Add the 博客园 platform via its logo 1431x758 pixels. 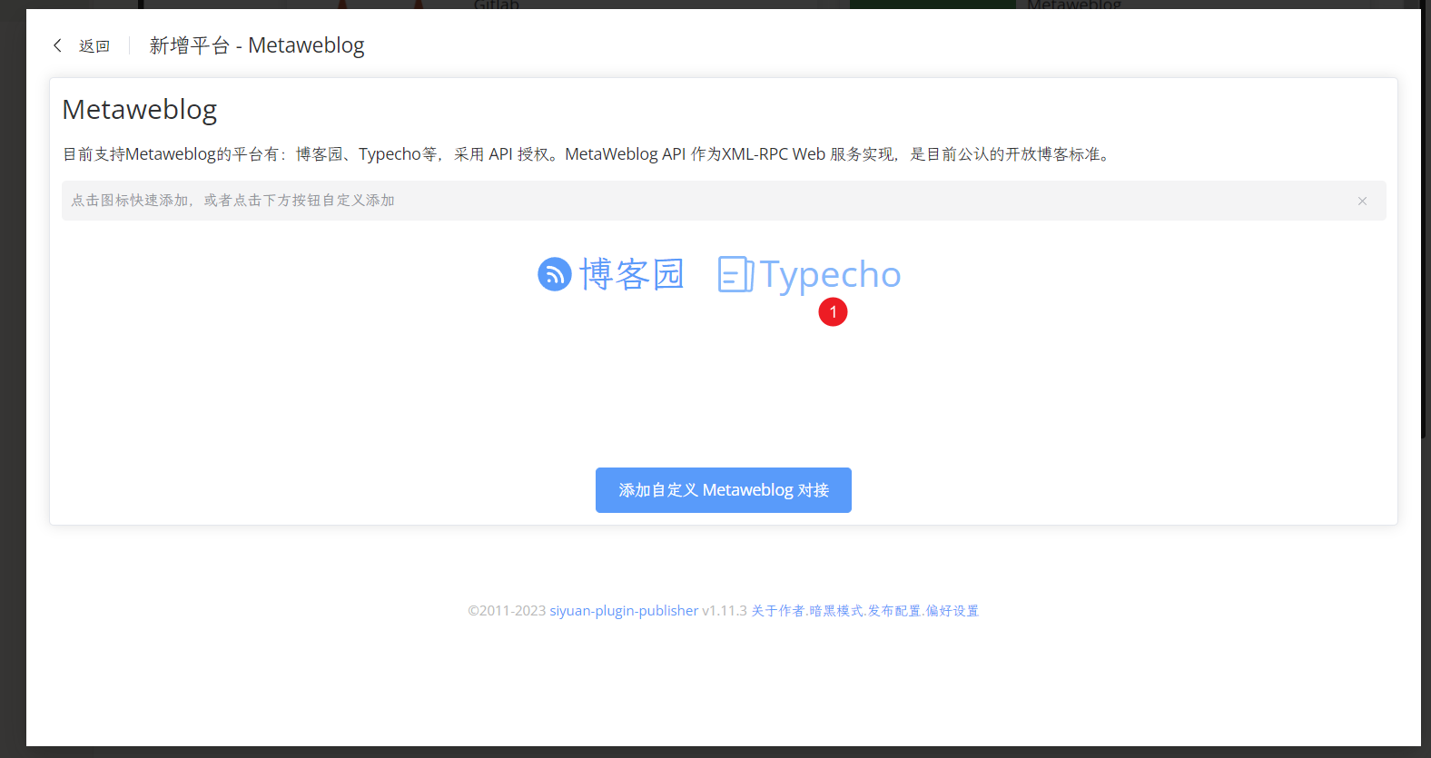[x=610, y=274]
